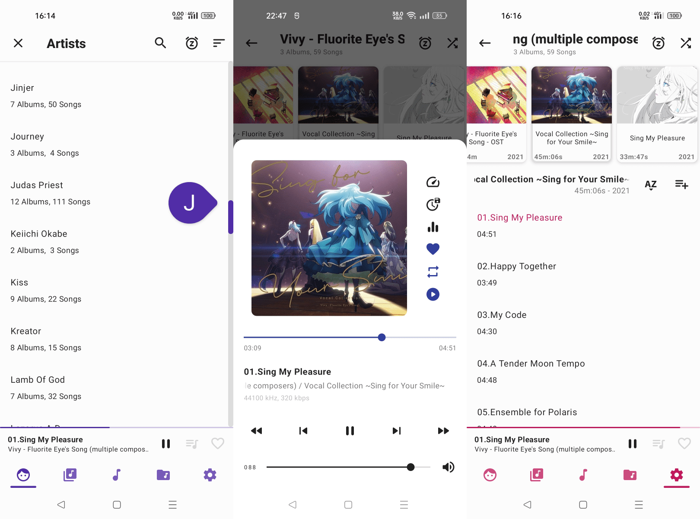Image resolution: width=700 pixels, height=519 pixels.
Task: Fast-forward the current song
Action: [443, 431]
